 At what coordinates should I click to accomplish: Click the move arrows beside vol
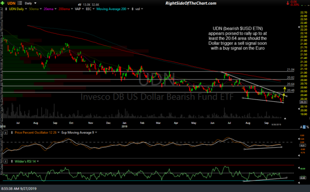(132, 9)
